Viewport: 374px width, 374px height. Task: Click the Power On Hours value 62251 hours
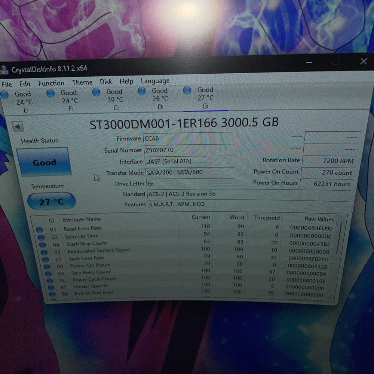[x=326, y=184]
